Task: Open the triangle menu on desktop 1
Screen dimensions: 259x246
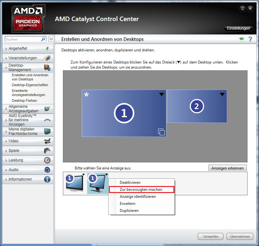Action: point(161,94)
